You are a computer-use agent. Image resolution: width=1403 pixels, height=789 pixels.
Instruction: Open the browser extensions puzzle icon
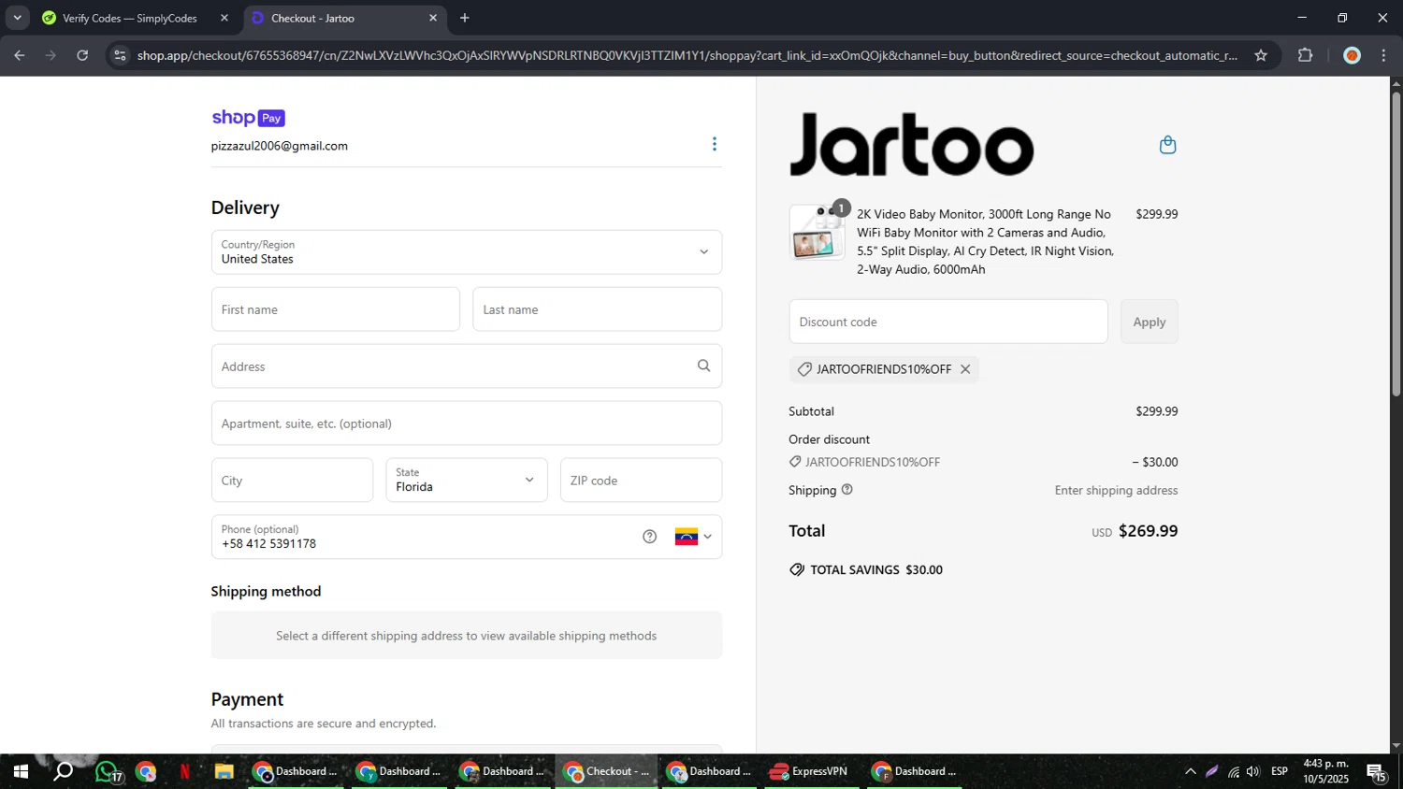pyautogui.click(x=1306, y=55)
